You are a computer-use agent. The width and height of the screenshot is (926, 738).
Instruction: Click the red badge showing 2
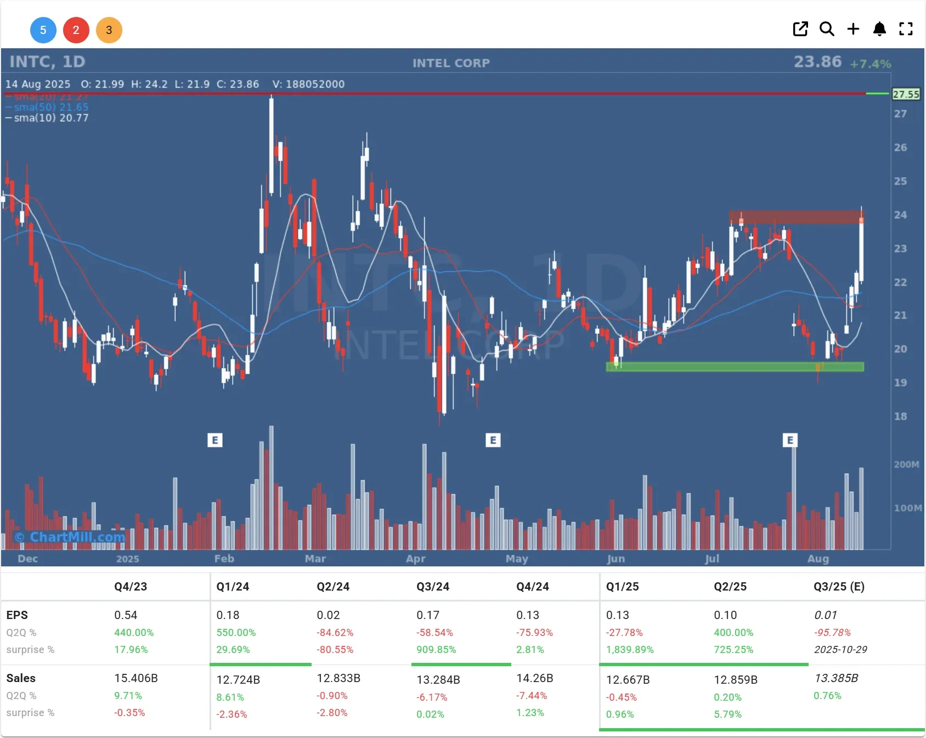[76, 30]
